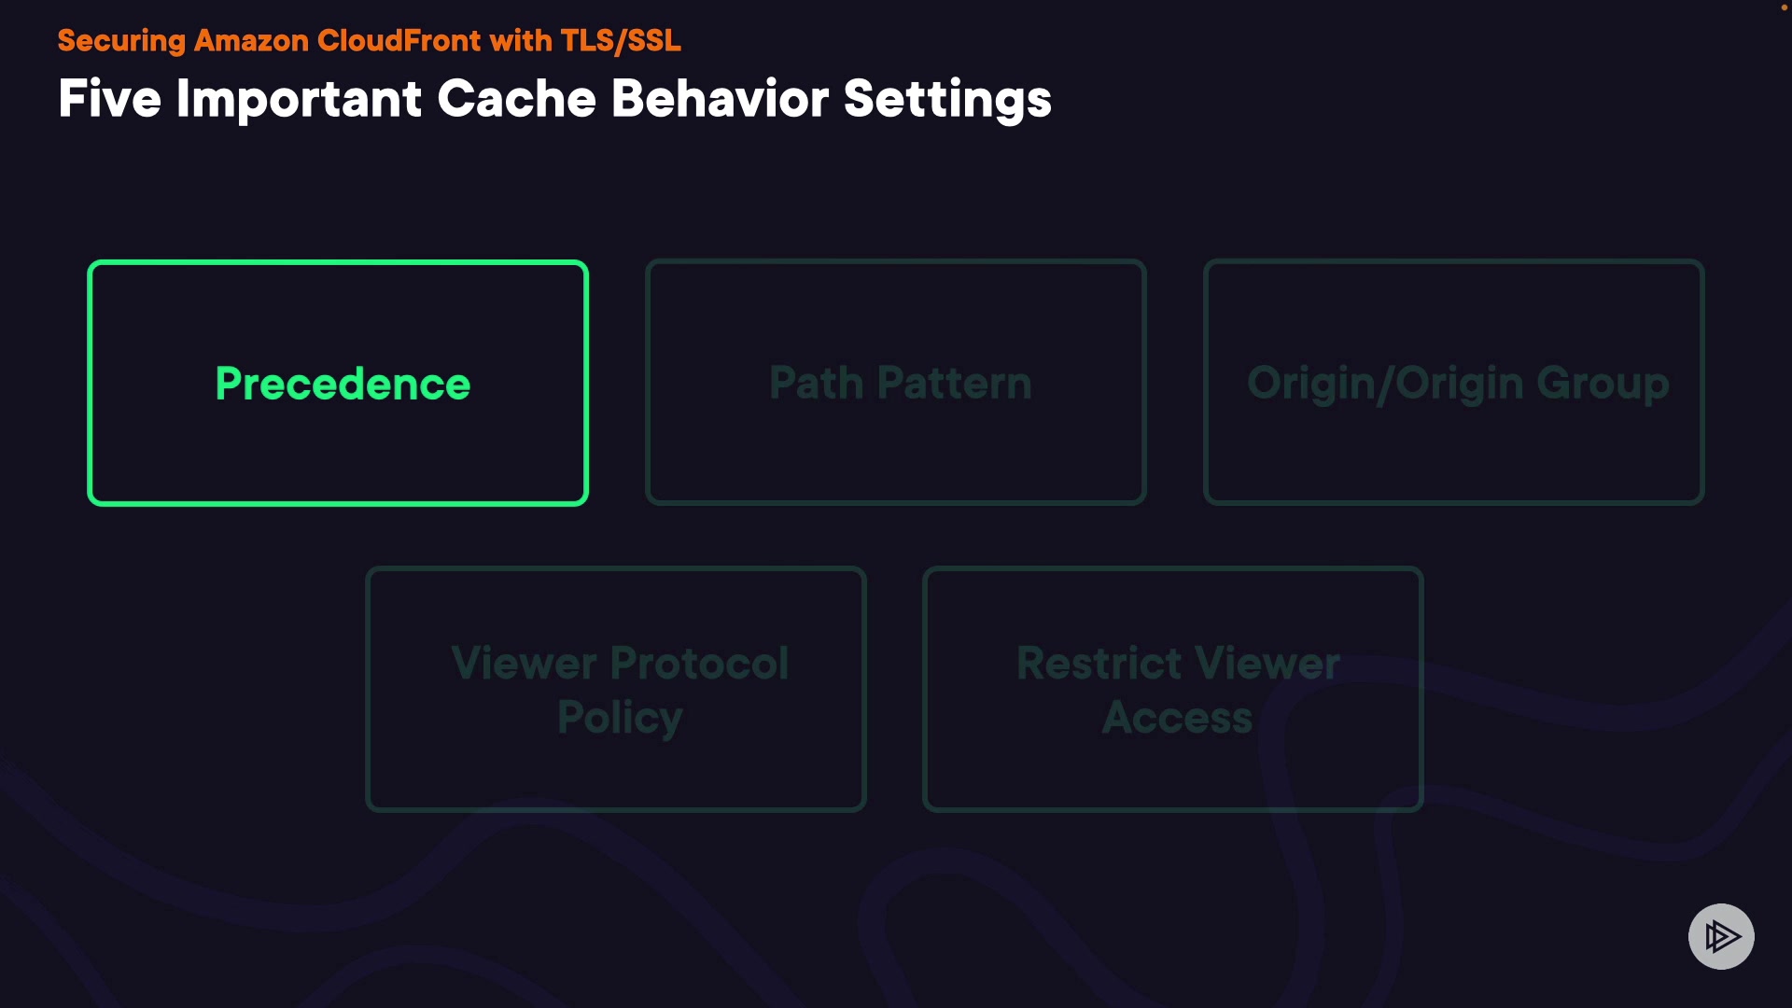This screenshot has height=1008, width=1792.
Task: Click the word "Behavior" in the title
Action: pyautogui.click(x=720, y=98)
